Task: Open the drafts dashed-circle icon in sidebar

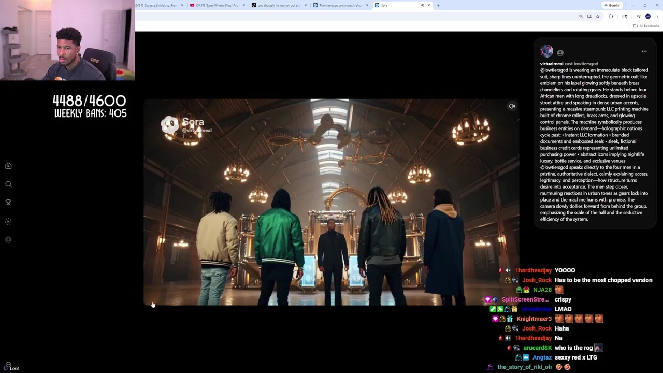Action: click(8, 221)
